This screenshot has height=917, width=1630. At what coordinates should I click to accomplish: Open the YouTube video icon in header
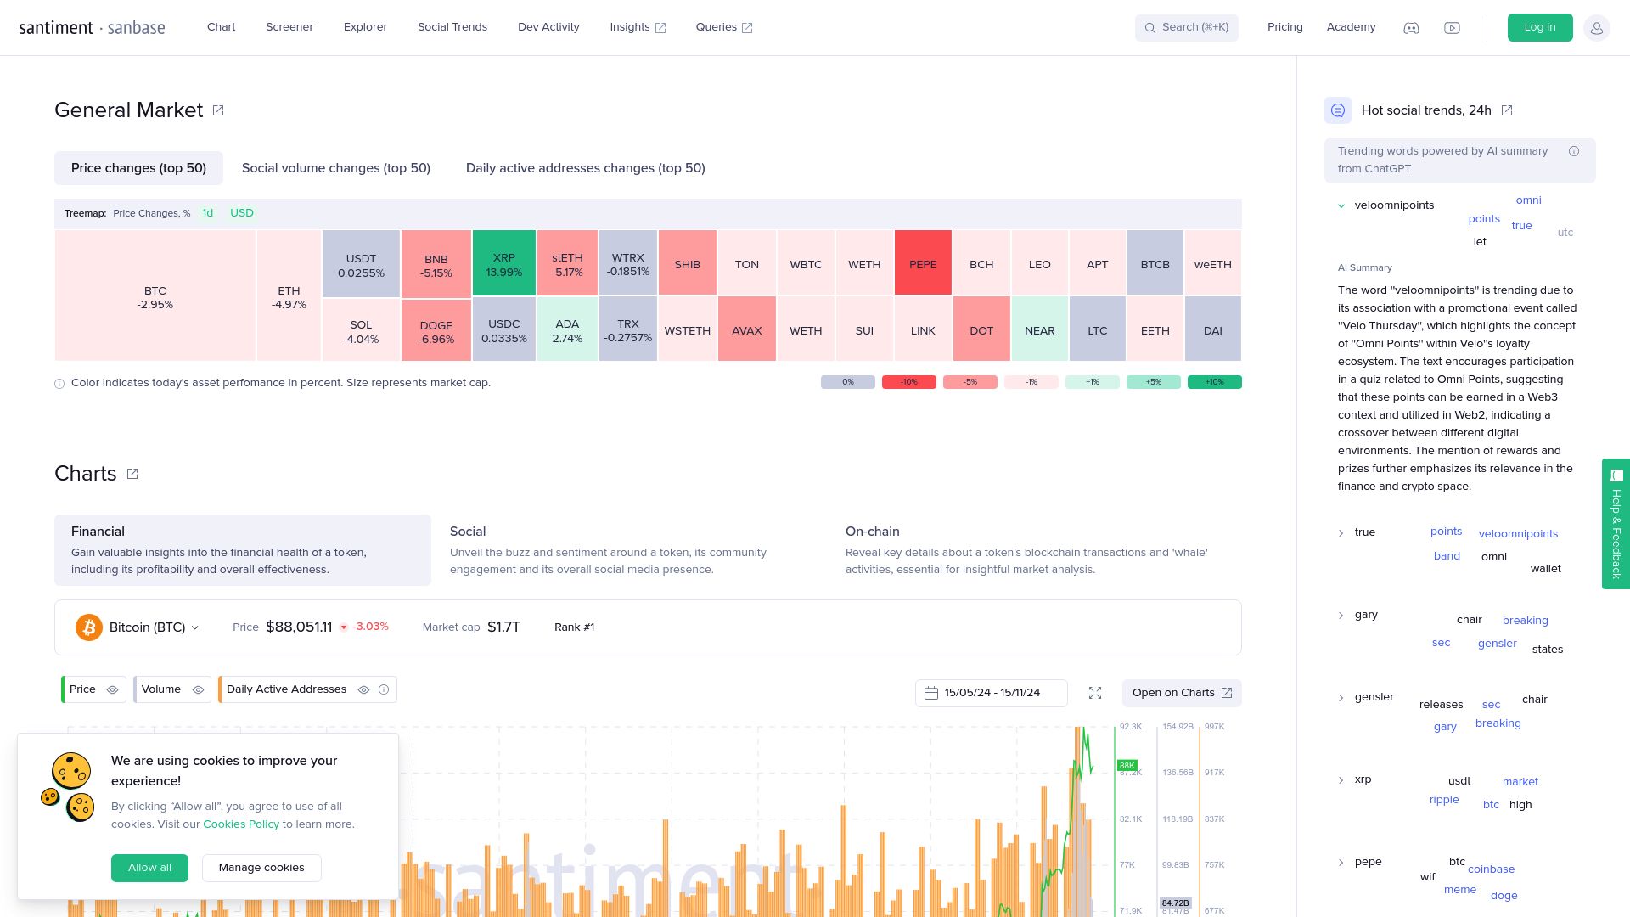tap(1452, 28)
